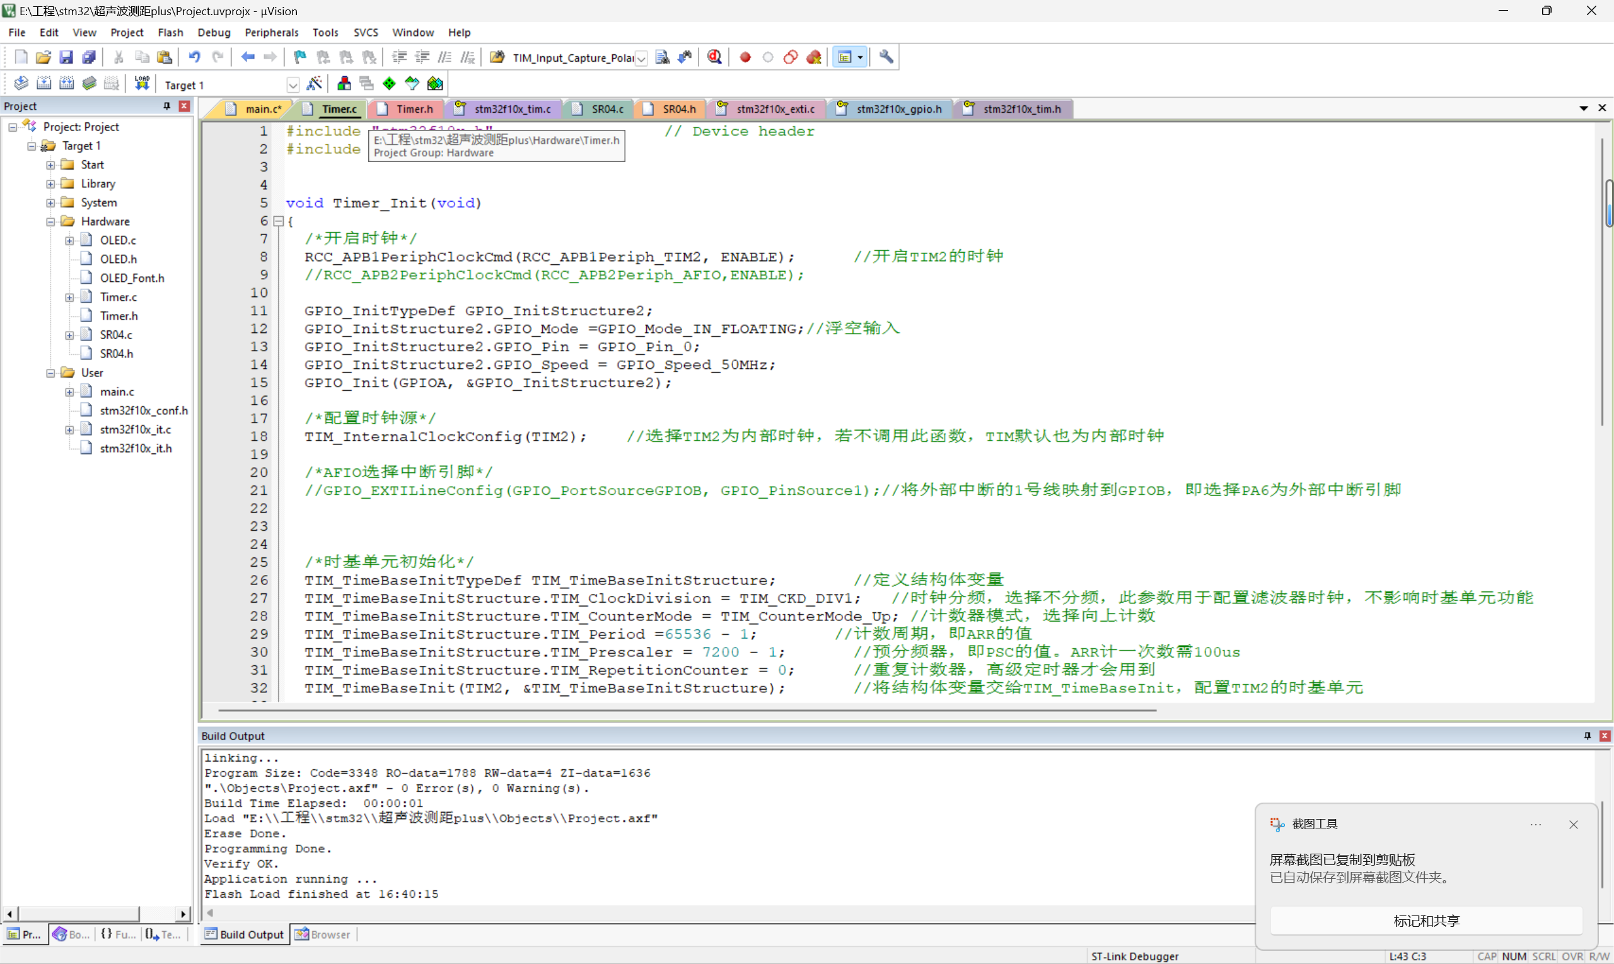Image resolution: width=1614 pixels, height=964 pixels.
Task: Click the 标记和共享 button
Action: pos(1425,920)
